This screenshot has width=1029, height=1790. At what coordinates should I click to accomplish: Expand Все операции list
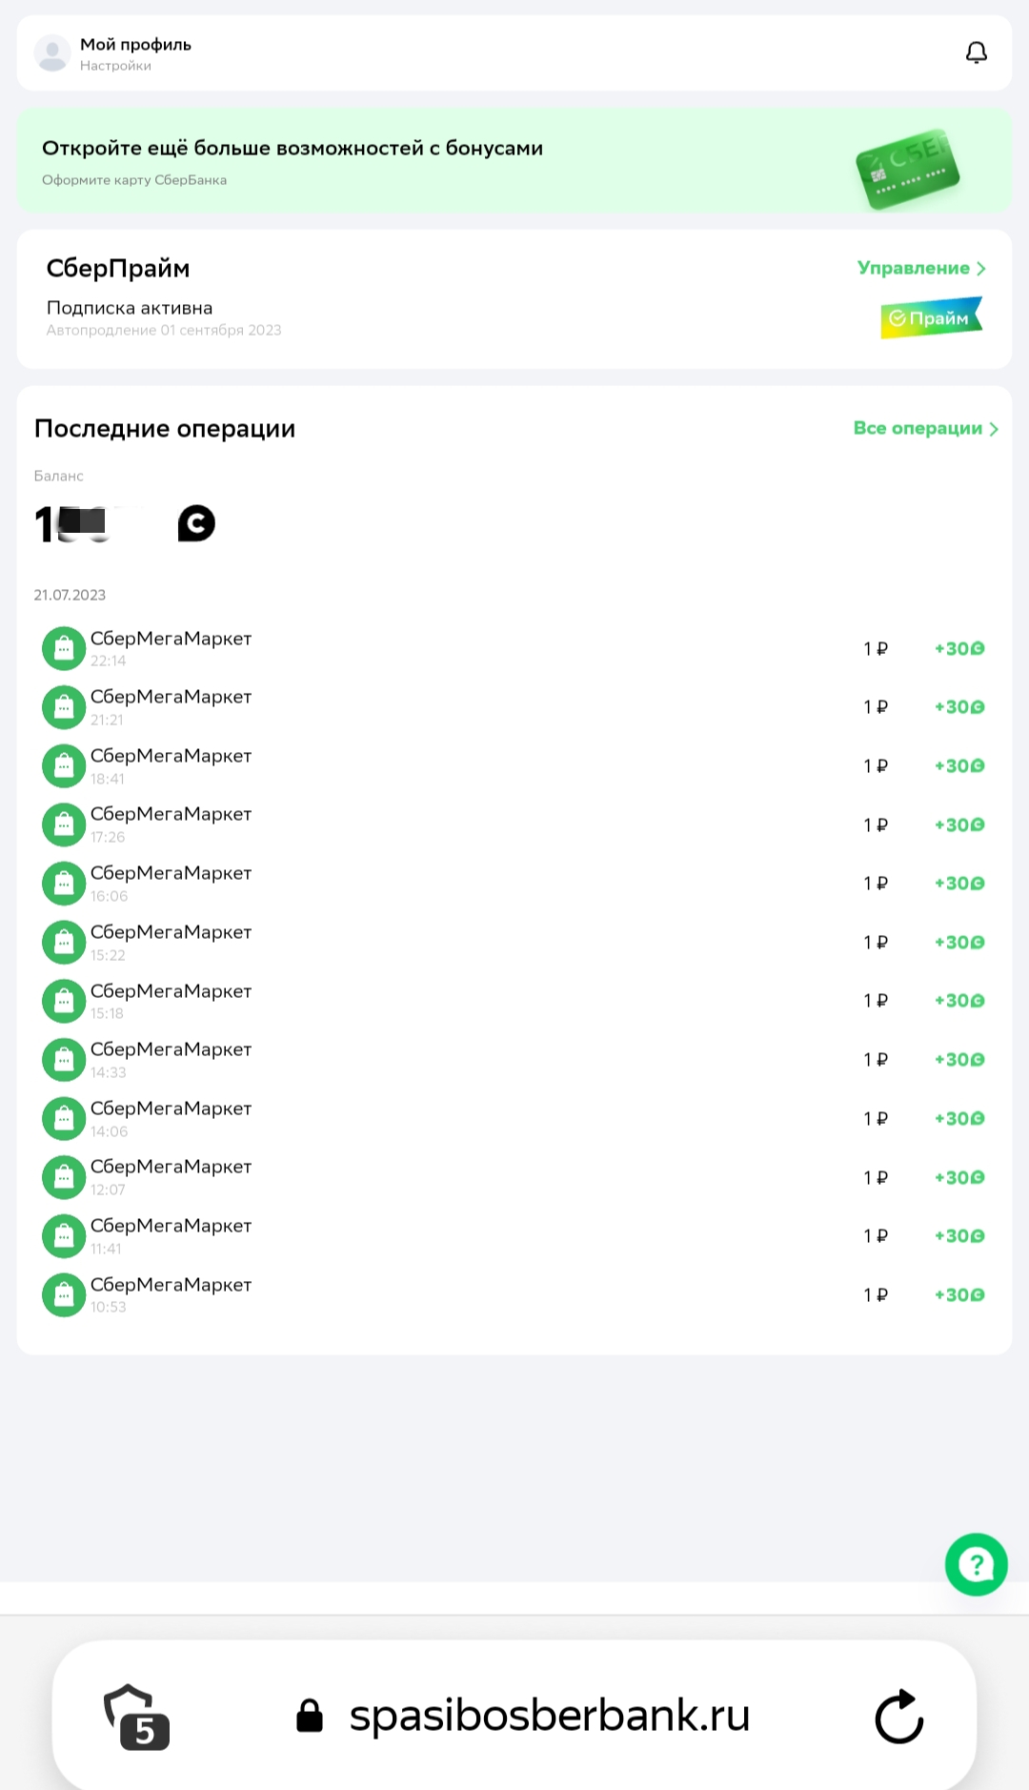[926, 428]
